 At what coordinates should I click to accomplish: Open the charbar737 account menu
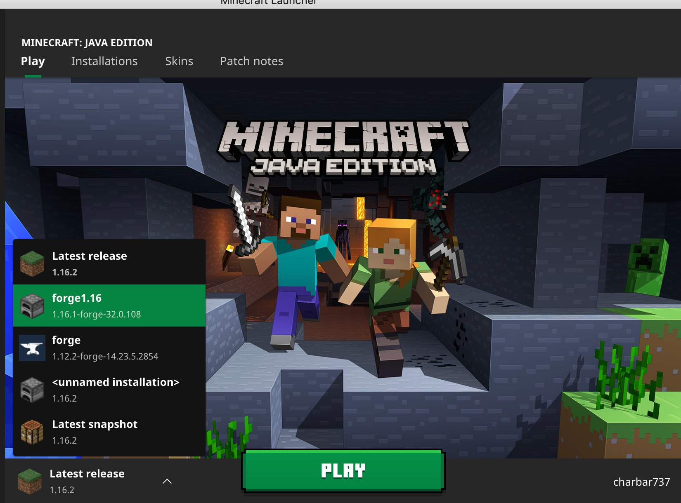pos(641,482)
